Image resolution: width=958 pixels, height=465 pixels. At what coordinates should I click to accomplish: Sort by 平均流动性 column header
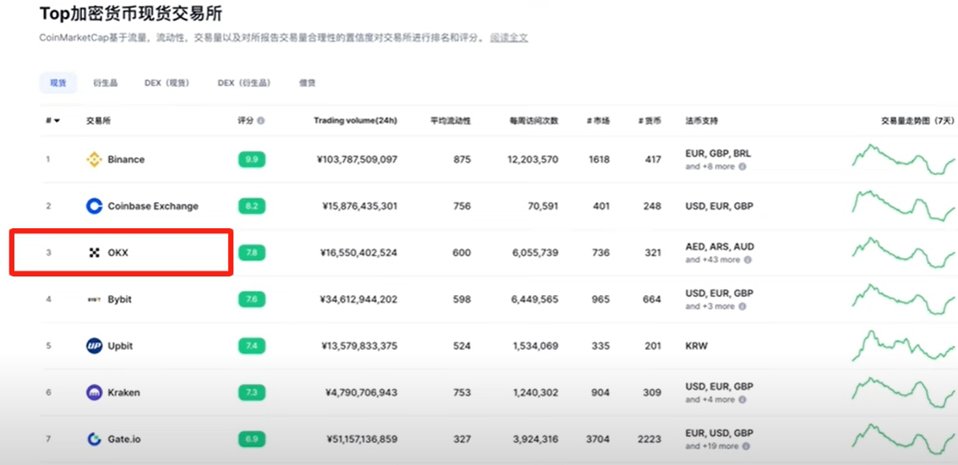(x=451, y=121)
